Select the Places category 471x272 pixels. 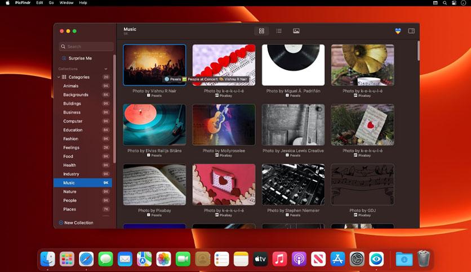click(x=83, y=209)
